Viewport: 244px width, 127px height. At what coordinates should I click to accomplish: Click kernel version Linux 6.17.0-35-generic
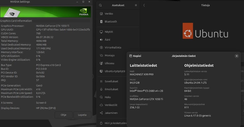(198, 116)
